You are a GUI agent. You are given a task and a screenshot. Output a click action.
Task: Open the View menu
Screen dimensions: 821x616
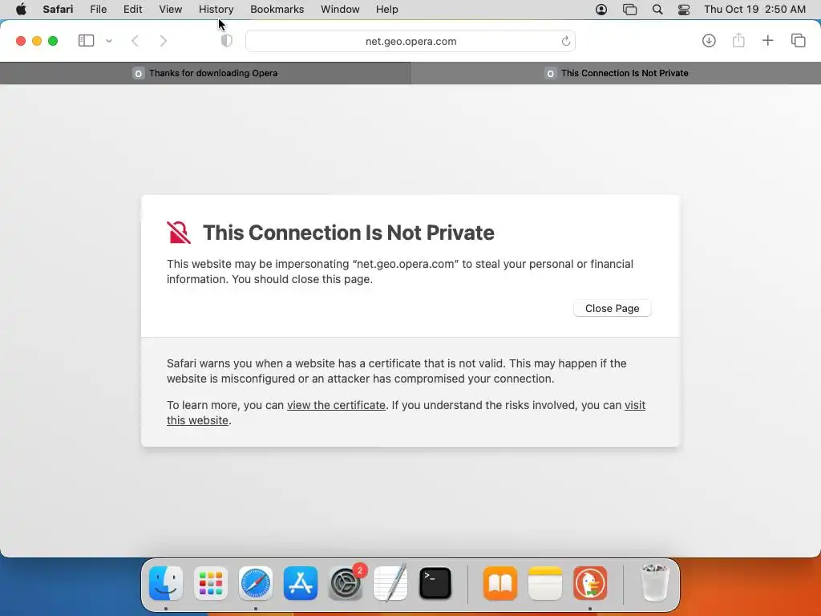click(x=170, y=10)
